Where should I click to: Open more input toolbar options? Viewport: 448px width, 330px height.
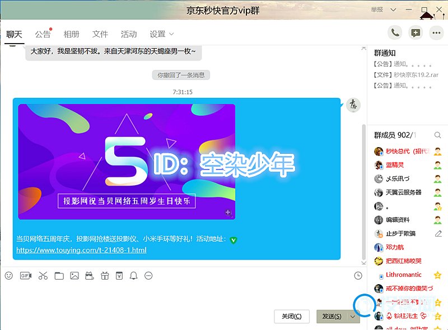(148, 276)
